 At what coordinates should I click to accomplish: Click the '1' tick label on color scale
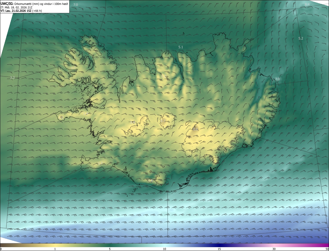click(55, 249)
